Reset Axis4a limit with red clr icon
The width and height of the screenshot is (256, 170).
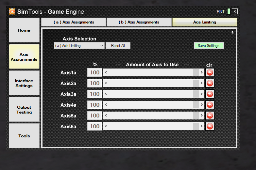210,105
